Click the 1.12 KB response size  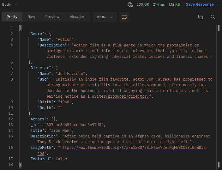tap(174, 4)
